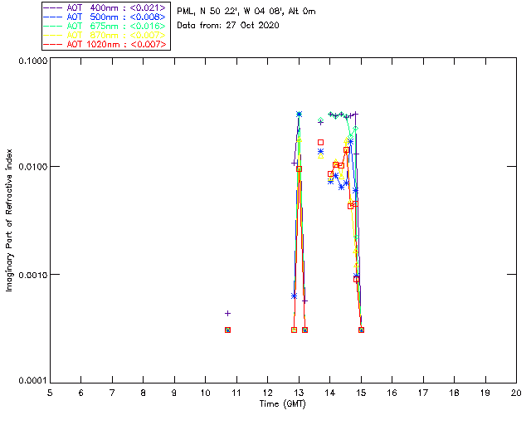Click the x-axis tick label 8
Viewport: 531px width, 425px height.
click(x=144, y=393)
